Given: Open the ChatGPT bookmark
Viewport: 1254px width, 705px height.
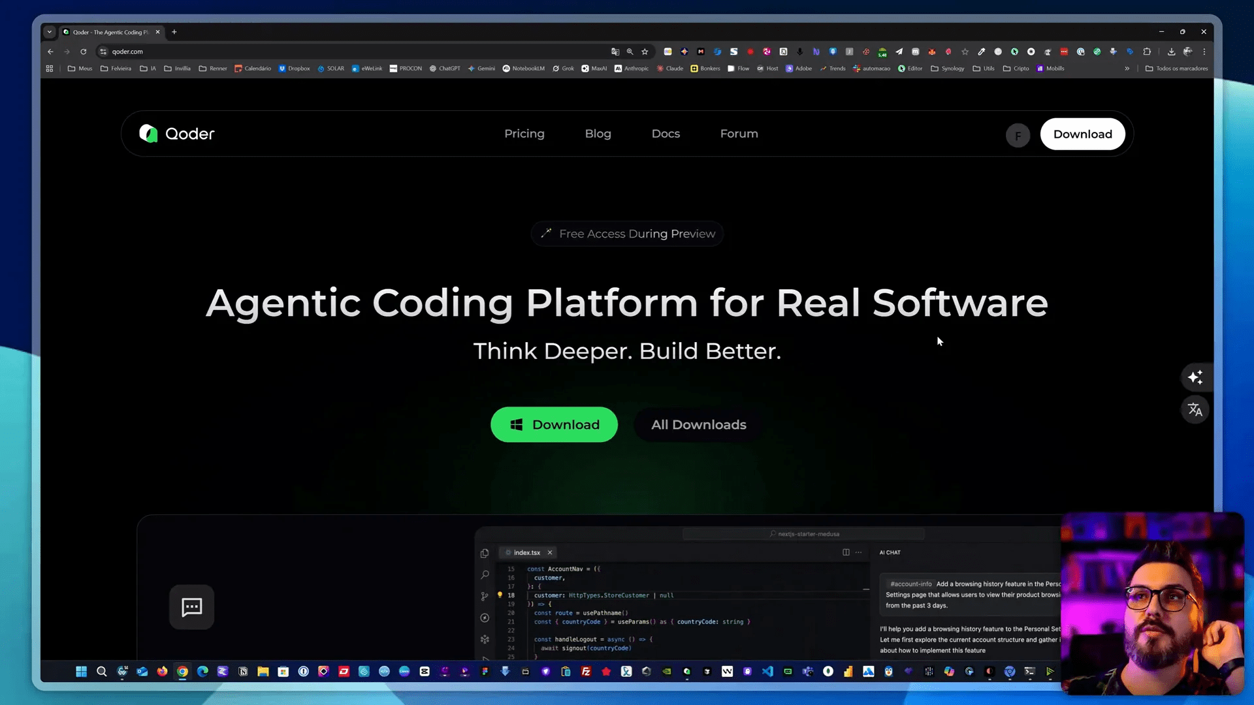Looking at the screenshot, I should pos(445,69).
